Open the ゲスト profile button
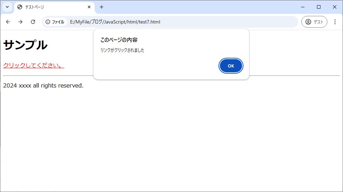The height and width of the screenshot is (192, 343). point(314,22)
